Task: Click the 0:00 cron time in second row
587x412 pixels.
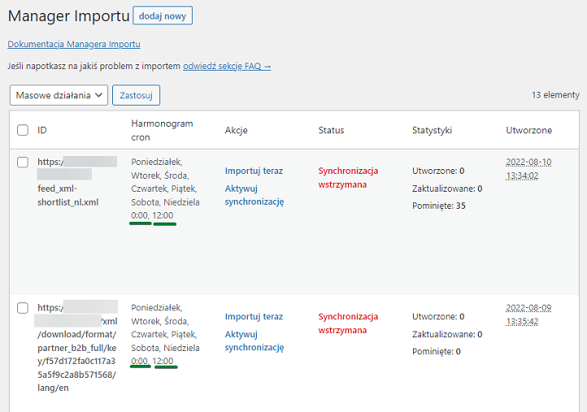Action: [x=140, y=361]
